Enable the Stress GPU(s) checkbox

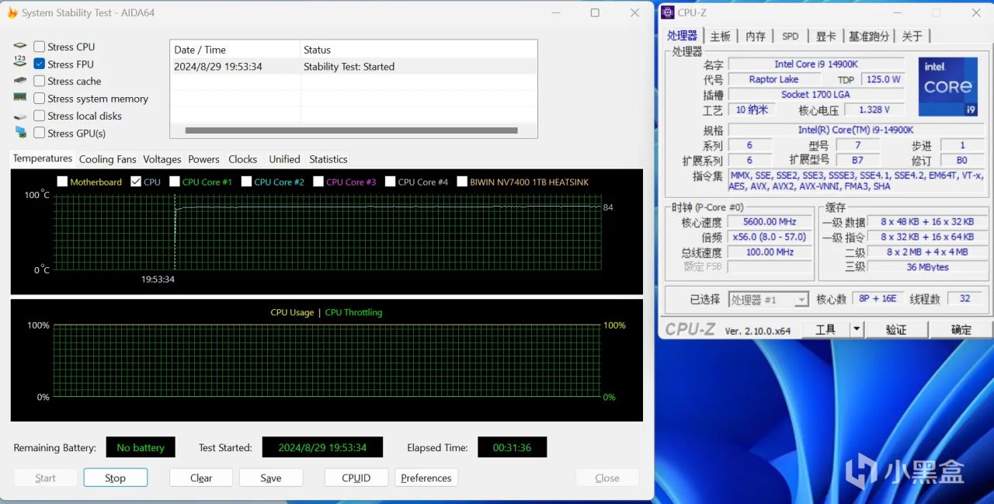(x=39, y=133)
